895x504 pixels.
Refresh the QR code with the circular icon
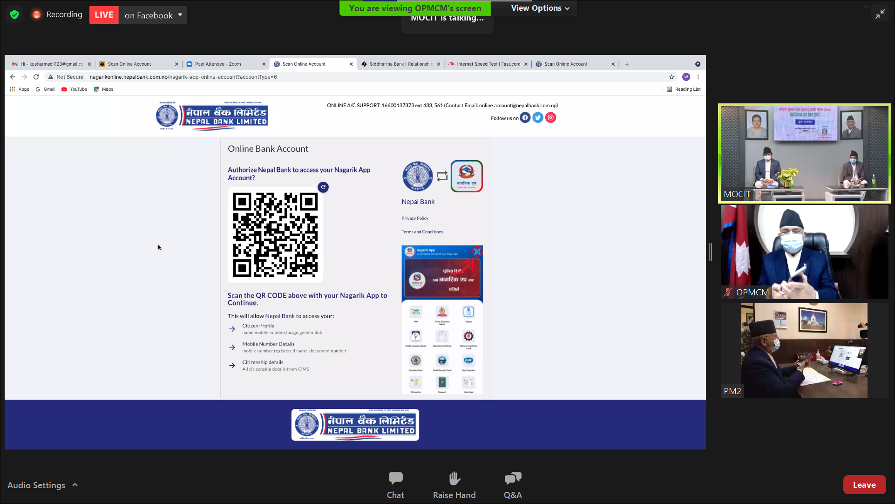point(323,187)
